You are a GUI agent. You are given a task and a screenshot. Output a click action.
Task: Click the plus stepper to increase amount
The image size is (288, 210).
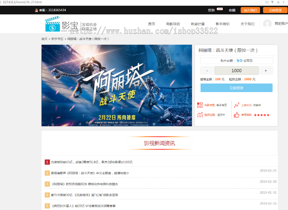(x=266, y=70)
